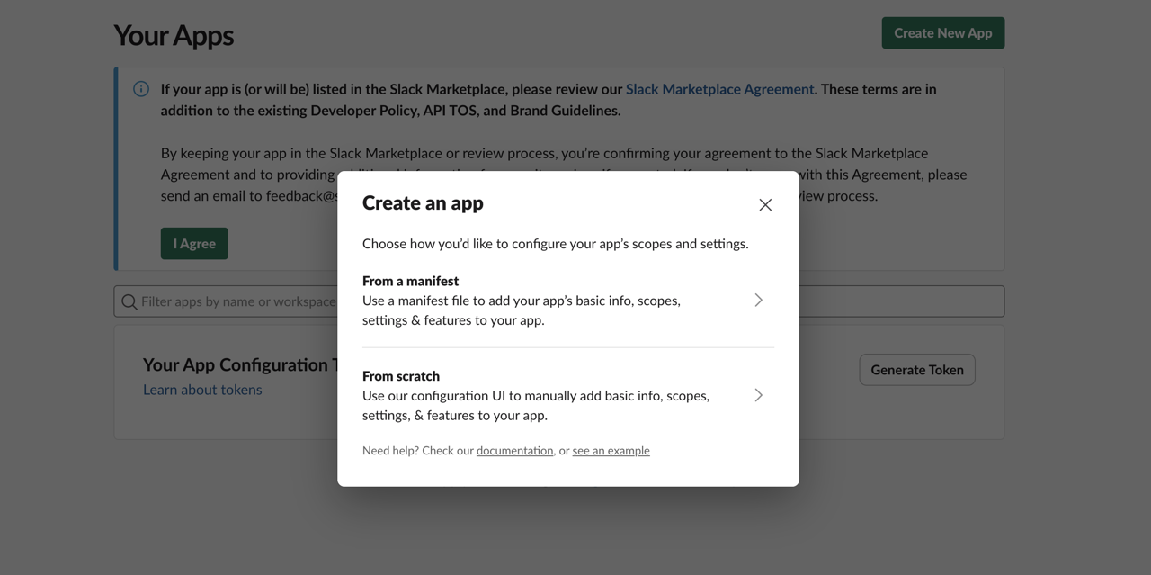The height and width of the screenshot is (575, 1151).
Task: Click the Your Apps page heading
Action: [x=174, y=35]
